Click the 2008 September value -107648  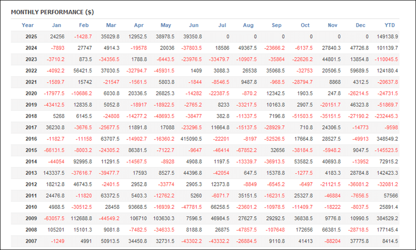[x=275, y=230]
